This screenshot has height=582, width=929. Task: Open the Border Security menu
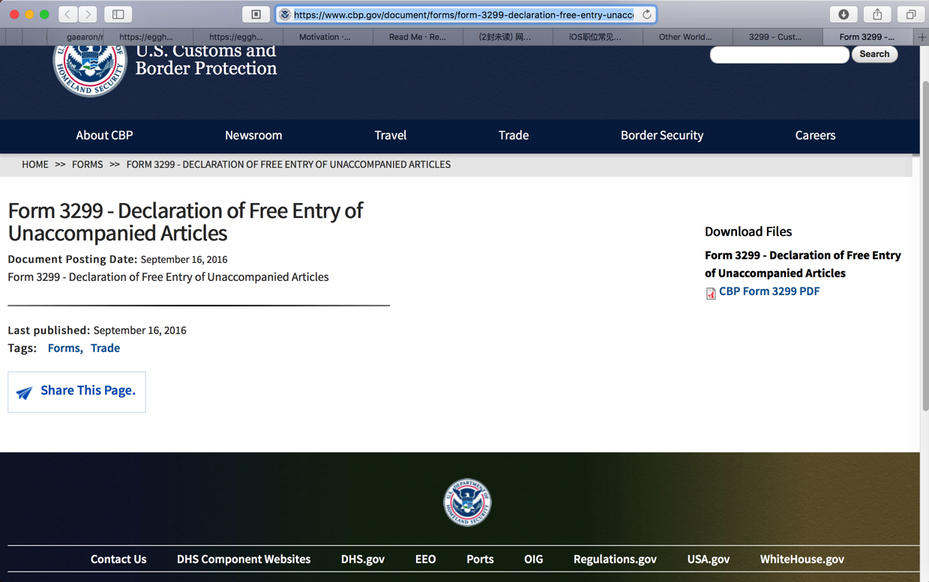click(662, 136)
